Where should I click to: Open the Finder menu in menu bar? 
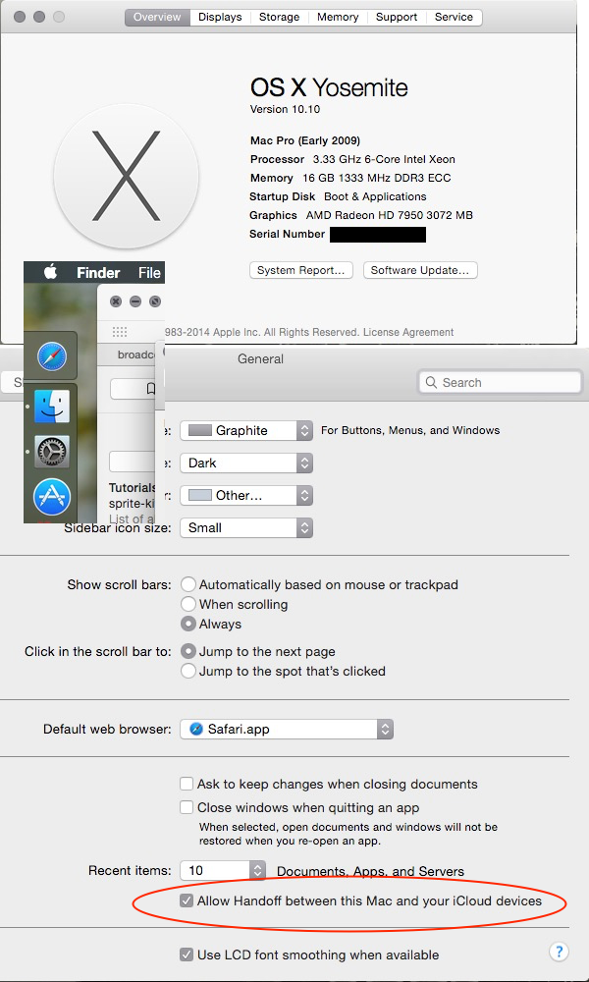coord(98,272)
